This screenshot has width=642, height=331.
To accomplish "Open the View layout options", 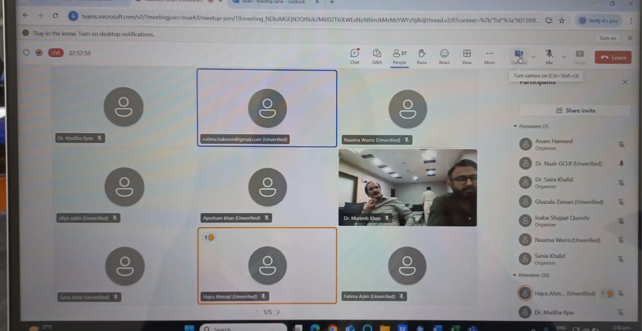I will [466, 56].
